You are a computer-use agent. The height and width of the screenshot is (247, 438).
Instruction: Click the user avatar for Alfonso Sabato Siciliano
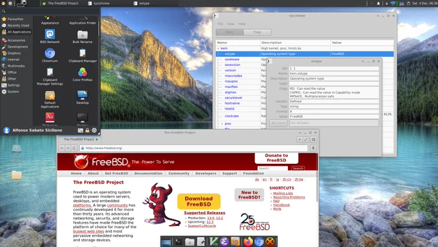(x=6, y=130)
